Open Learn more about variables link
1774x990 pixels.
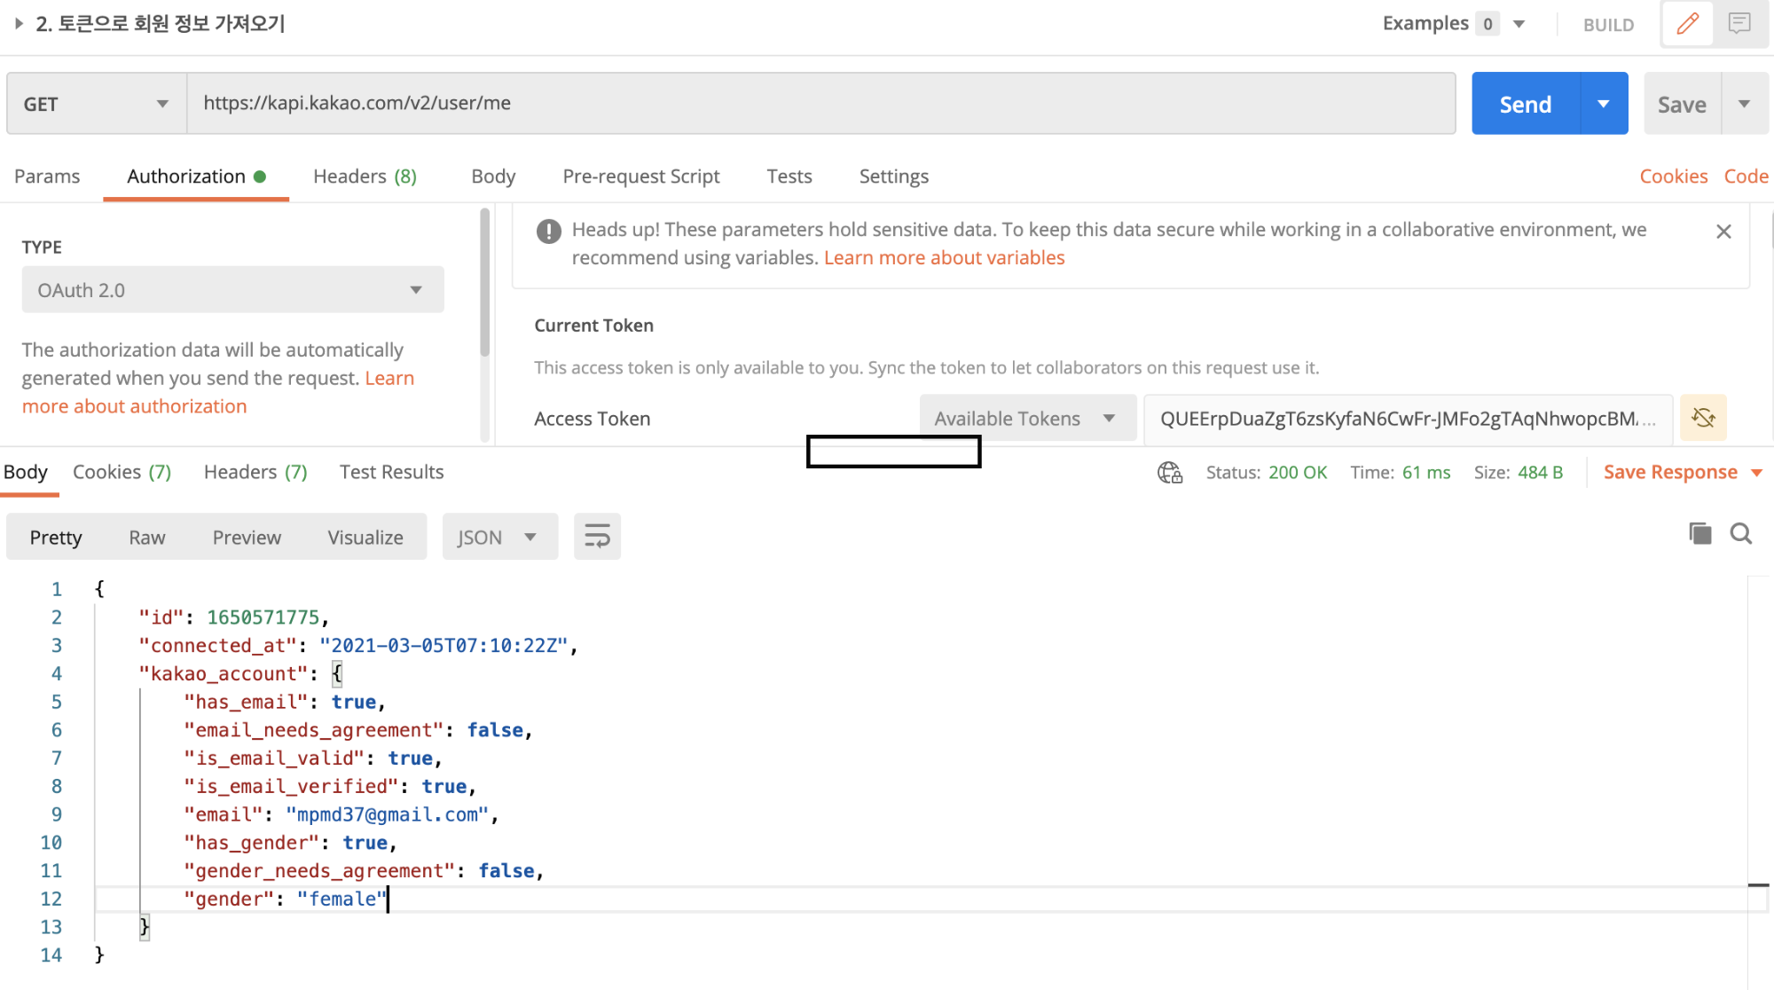point(944,258)
